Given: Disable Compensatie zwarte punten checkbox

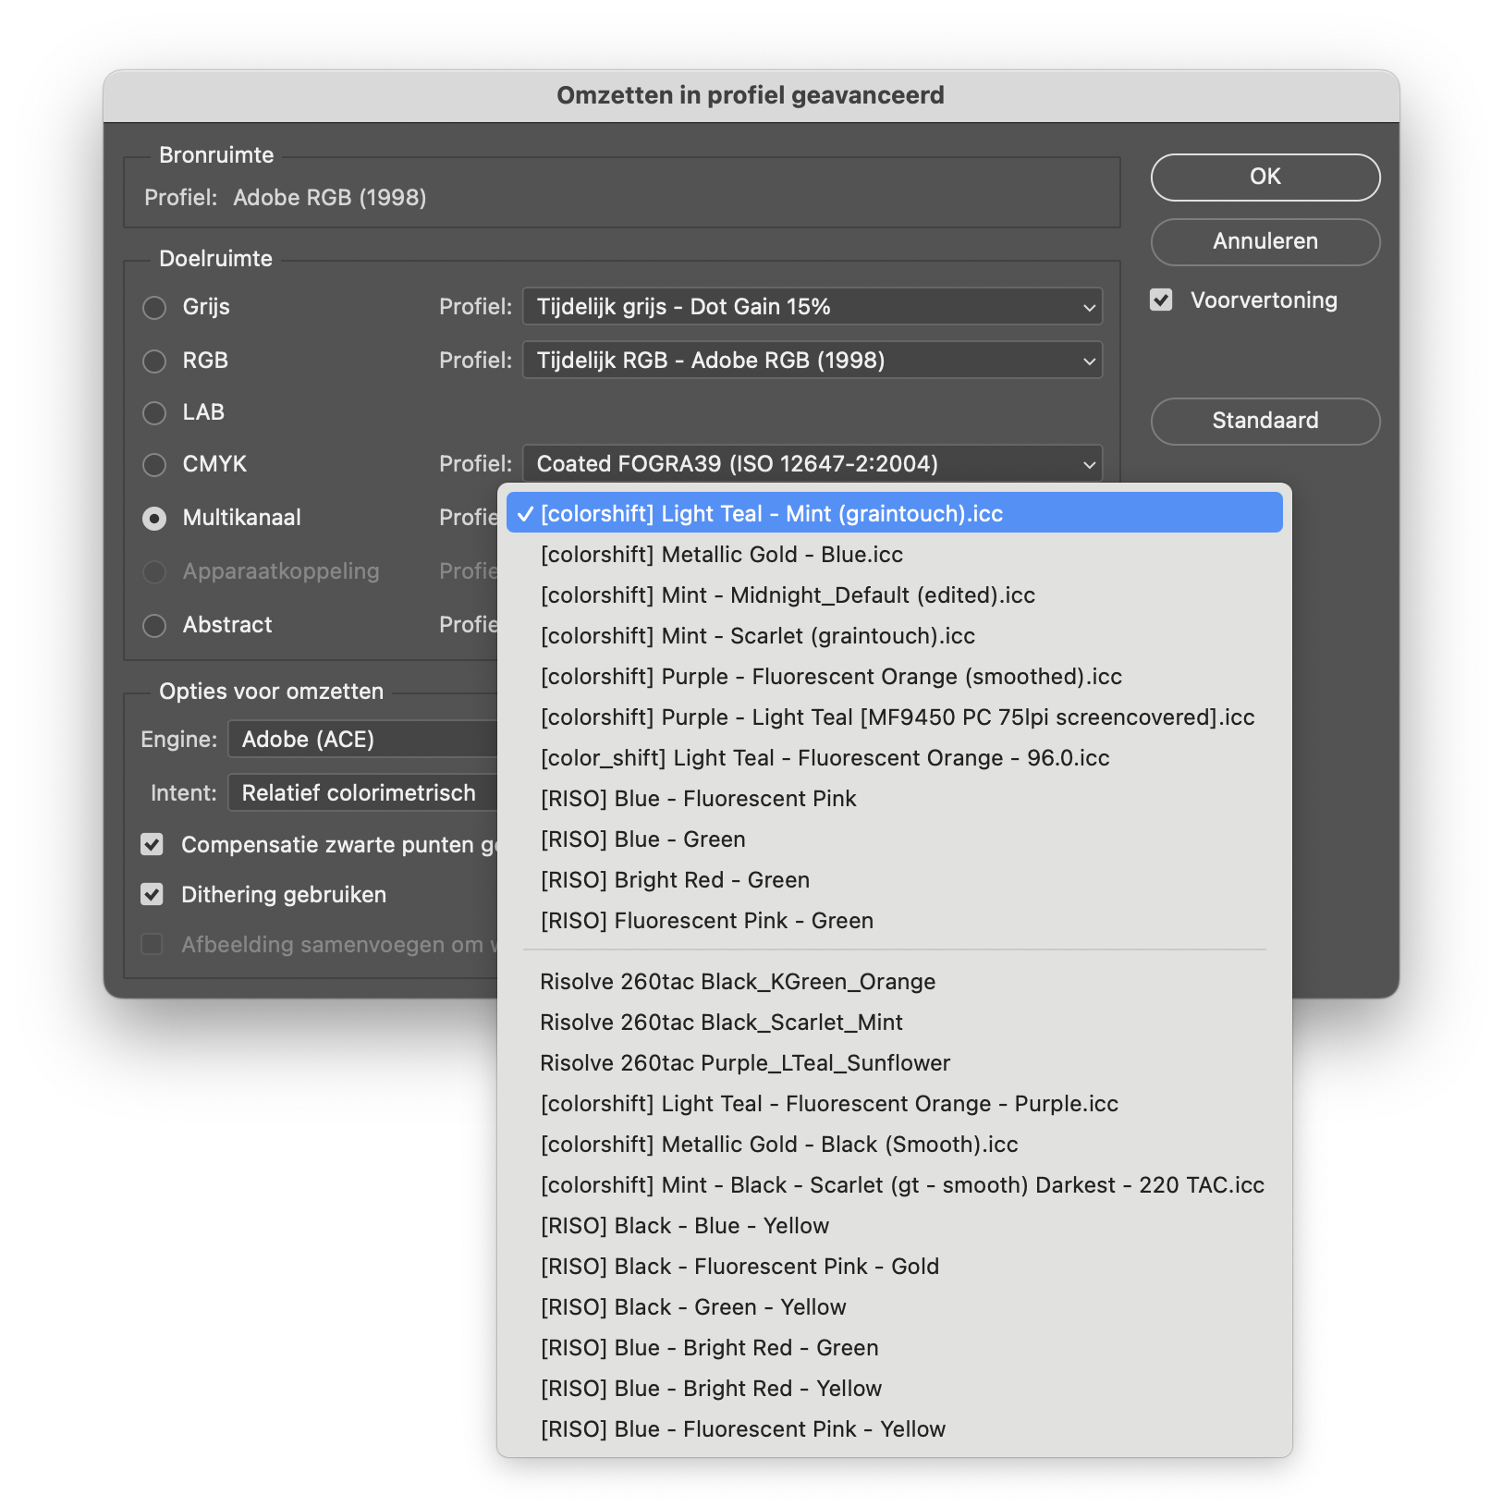Looking at the screenshot, I should pyautogui.click(x=153, y=844).
